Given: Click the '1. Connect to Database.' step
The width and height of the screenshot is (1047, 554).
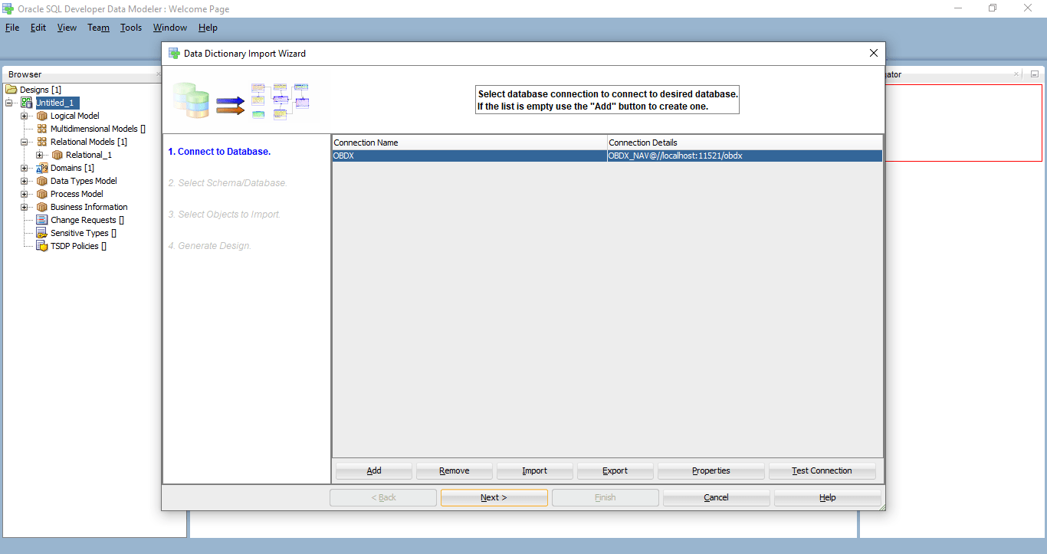Looking at the screenshot, I should pyautogui.click(x=219, y=152).
